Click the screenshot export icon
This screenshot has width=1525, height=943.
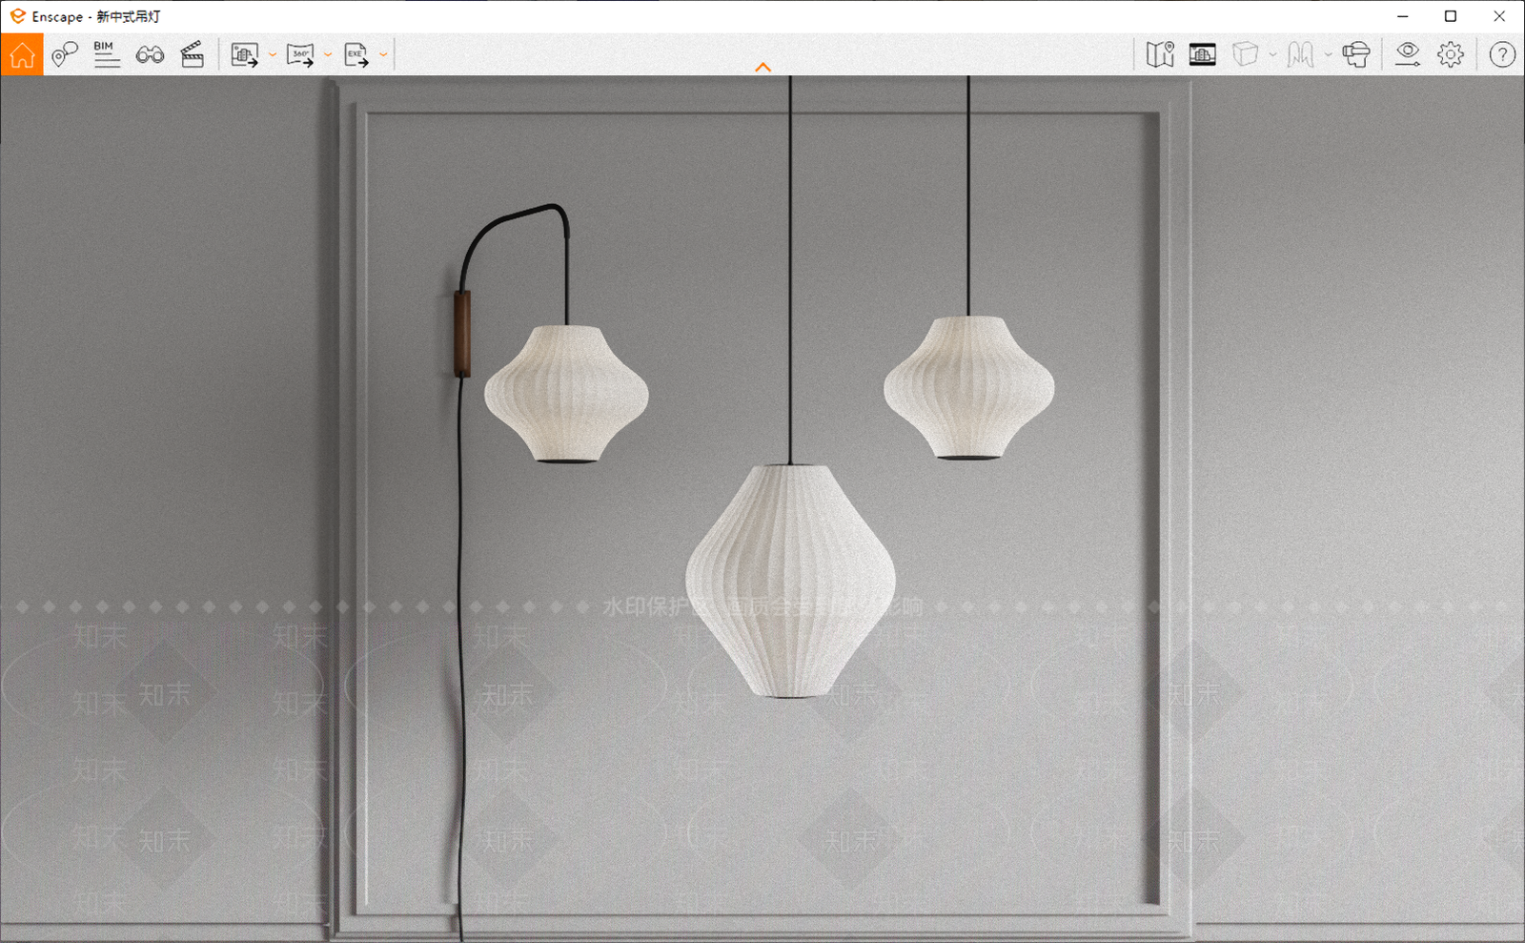click(x=245, y=54)
